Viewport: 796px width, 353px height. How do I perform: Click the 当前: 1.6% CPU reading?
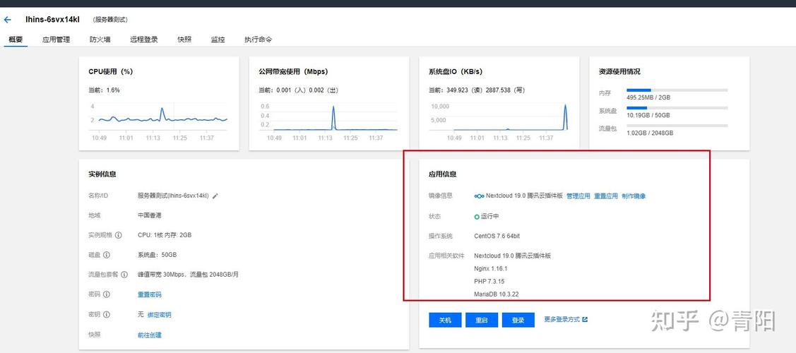(x=104, y=90)
